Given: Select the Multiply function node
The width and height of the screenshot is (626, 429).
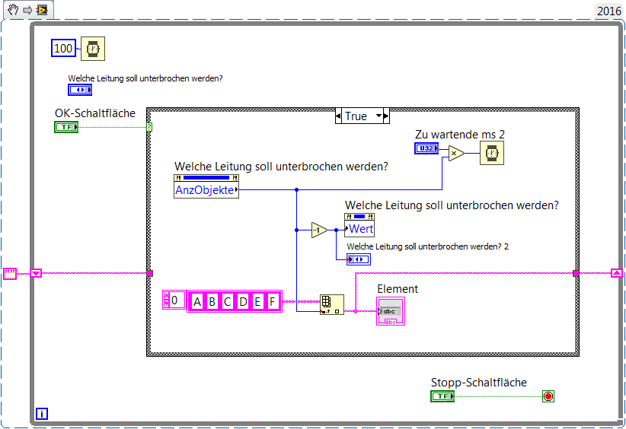Looking at the screenshot, I should (456, 153).
